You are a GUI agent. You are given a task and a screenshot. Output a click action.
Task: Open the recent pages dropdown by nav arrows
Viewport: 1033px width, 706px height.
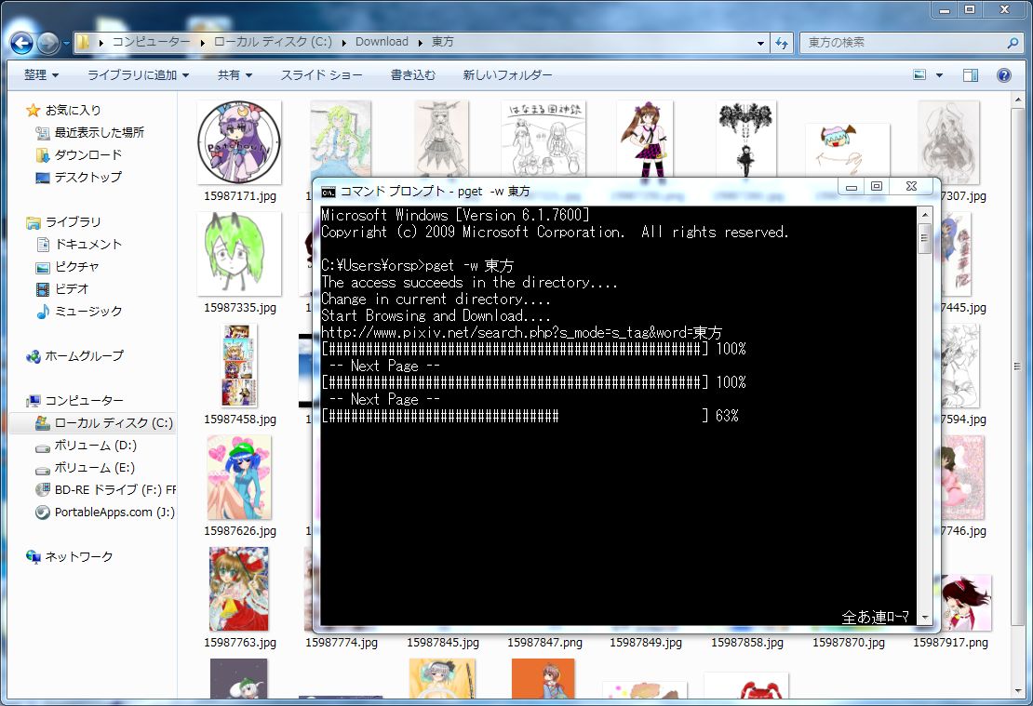click(66, 44)
